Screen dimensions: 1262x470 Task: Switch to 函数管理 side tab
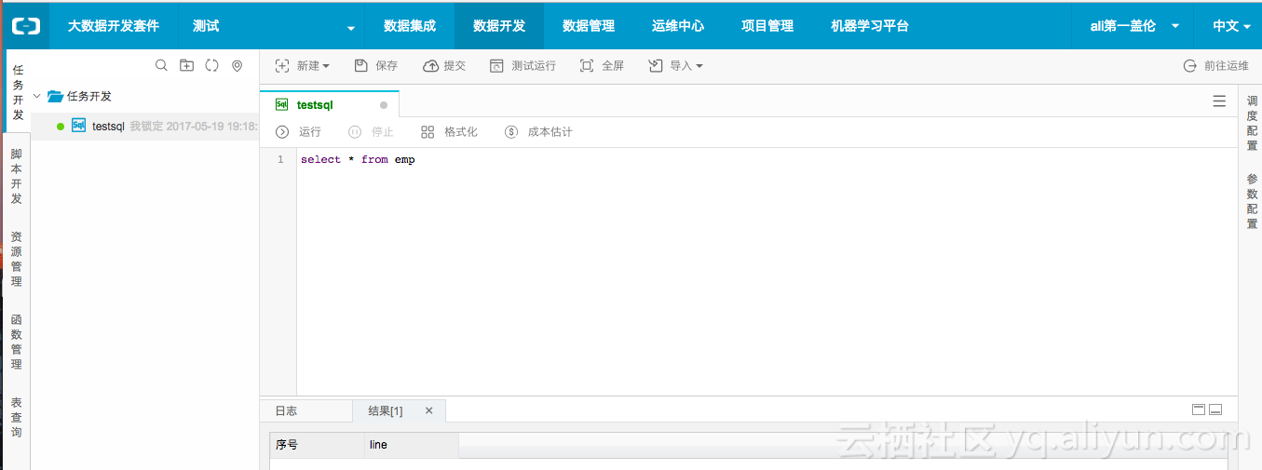pyautogui.click(x=16, y=342)
